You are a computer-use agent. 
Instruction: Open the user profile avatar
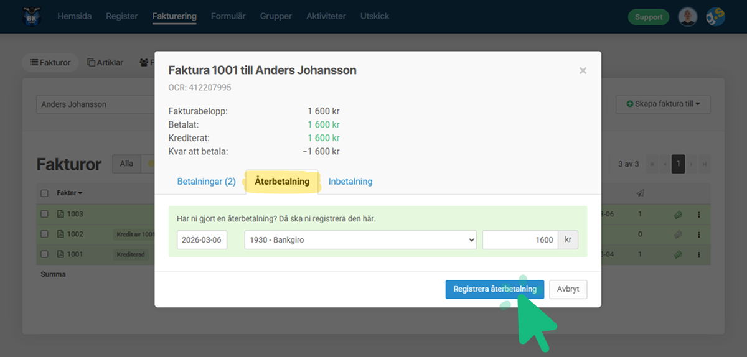687,17
